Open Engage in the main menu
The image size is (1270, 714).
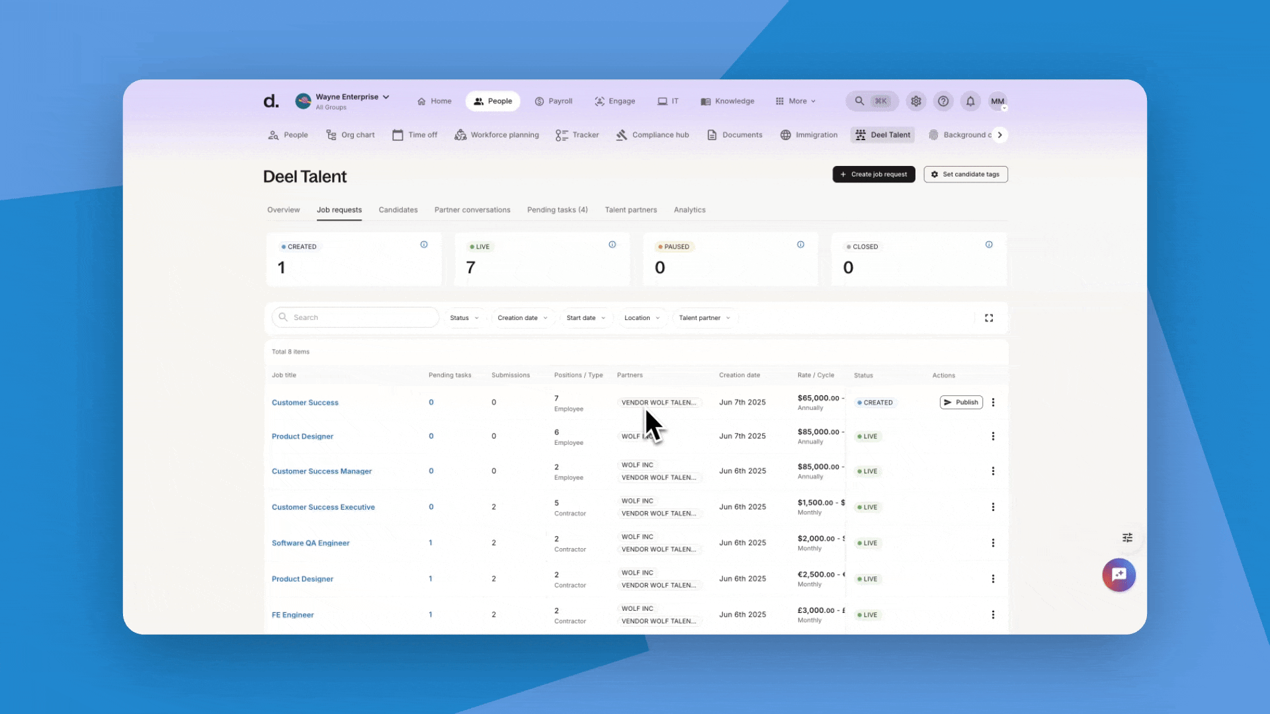click(615, 101)
